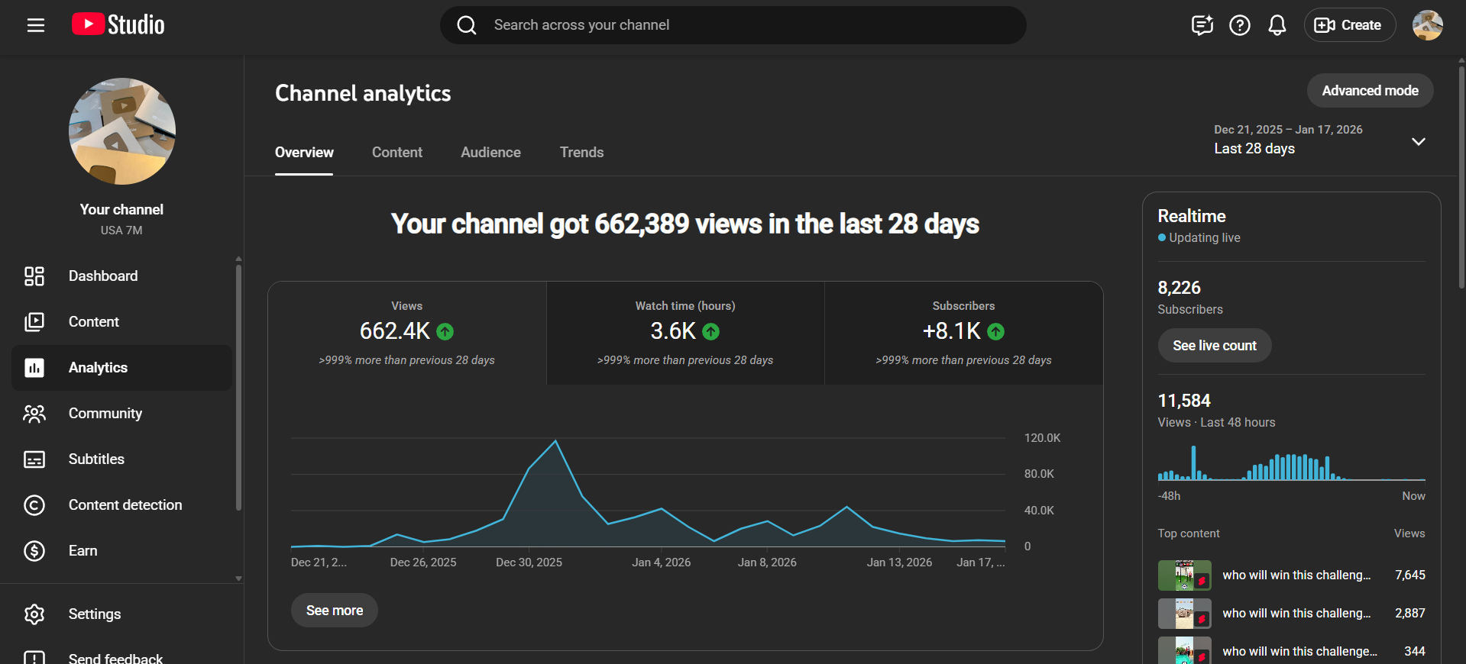The width and height of the screenshot is (1466, 664).
Task: Click the account avatar in top right
Action: pyautogui.click(x=1426, y=25)
